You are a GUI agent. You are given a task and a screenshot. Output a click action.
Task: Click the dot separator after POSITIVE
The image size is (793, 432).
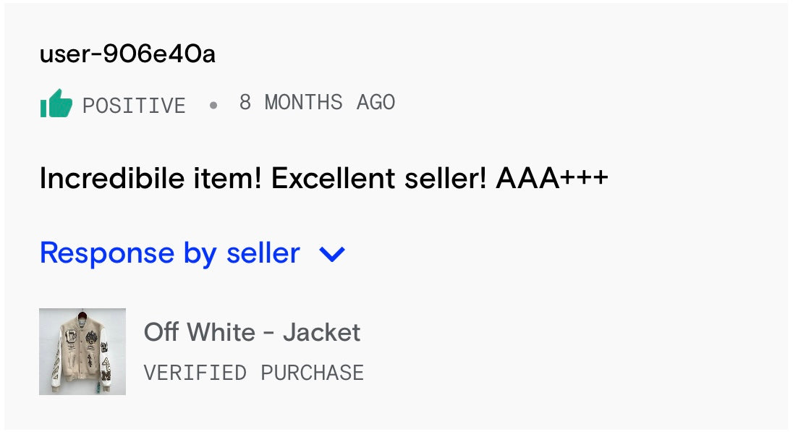click(x=213, y=105)
